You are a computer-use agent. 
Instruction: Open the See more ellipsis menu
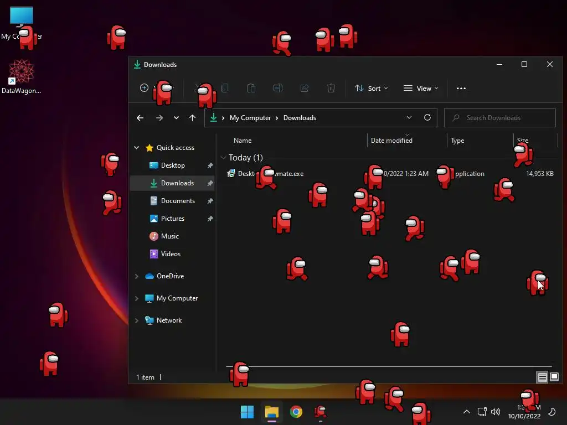click(461, 88)
